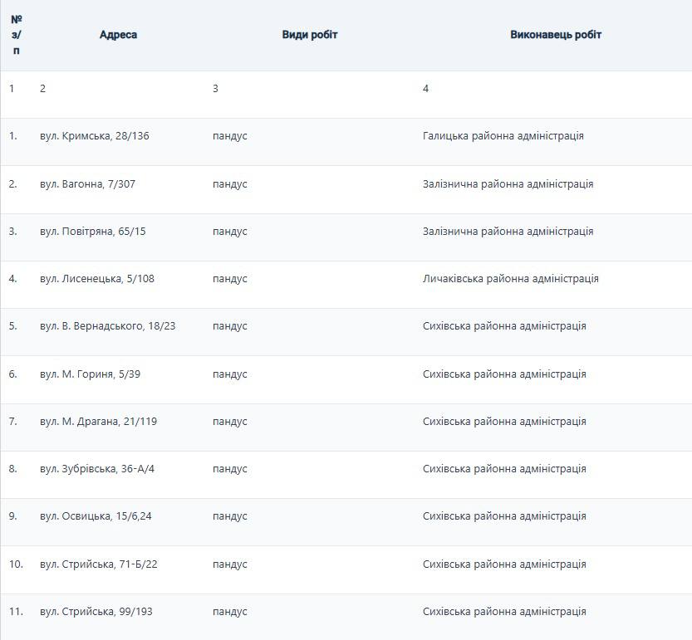Click Залізнична районна адміністрація in row 2
Viewport: 692px width, 640px height.
coord(508,184)
